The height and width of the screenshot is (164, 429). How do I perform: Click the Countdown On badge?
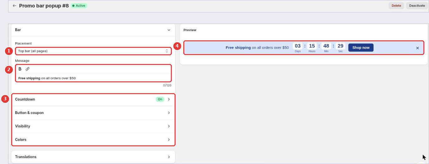(160, 99)
